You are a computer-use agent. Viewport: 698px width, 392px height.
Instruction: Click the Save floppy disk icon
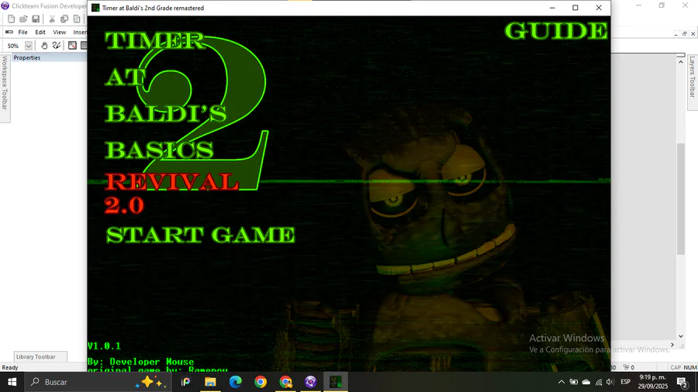click(36, 19)
